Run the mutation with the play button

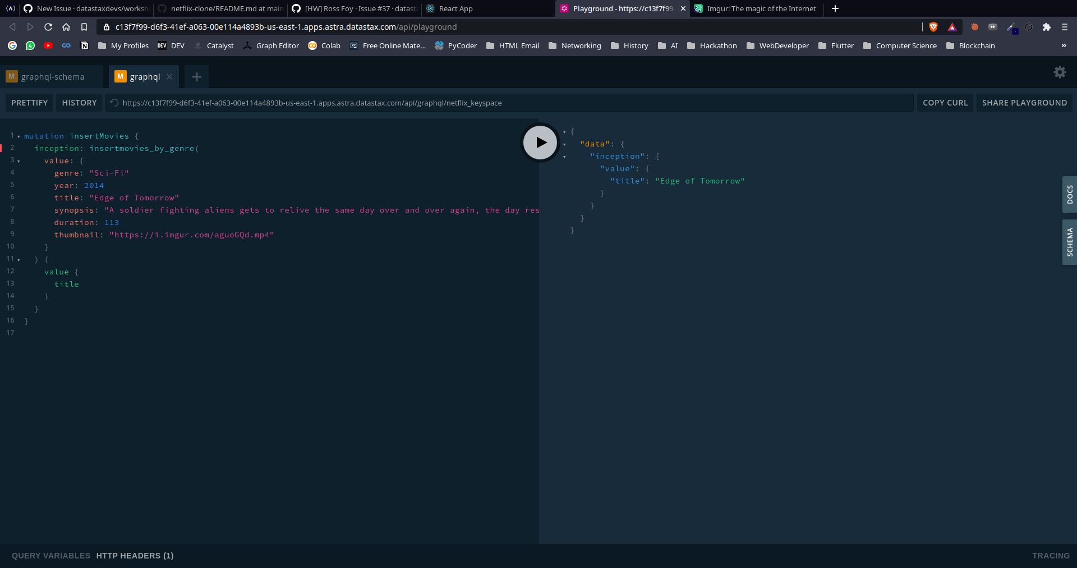point(539,143)
